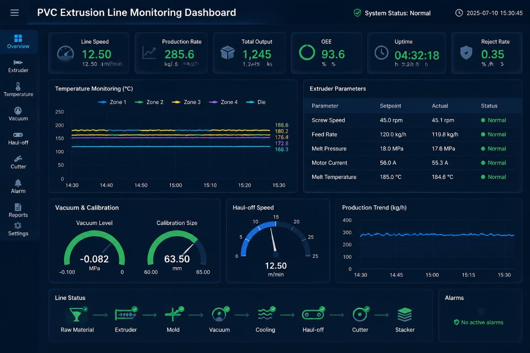The width and height of the screenshot is (530, 353).
Task: Select the Feed Rate row label
Action: [325, 134]
